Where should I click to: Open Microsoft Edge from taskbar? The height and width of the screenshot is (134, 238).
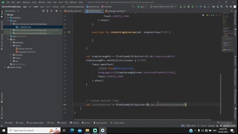click(72, 131)
